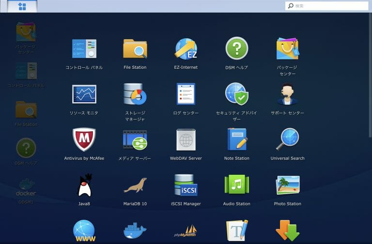Click the search input field

[x=327, y=6]
